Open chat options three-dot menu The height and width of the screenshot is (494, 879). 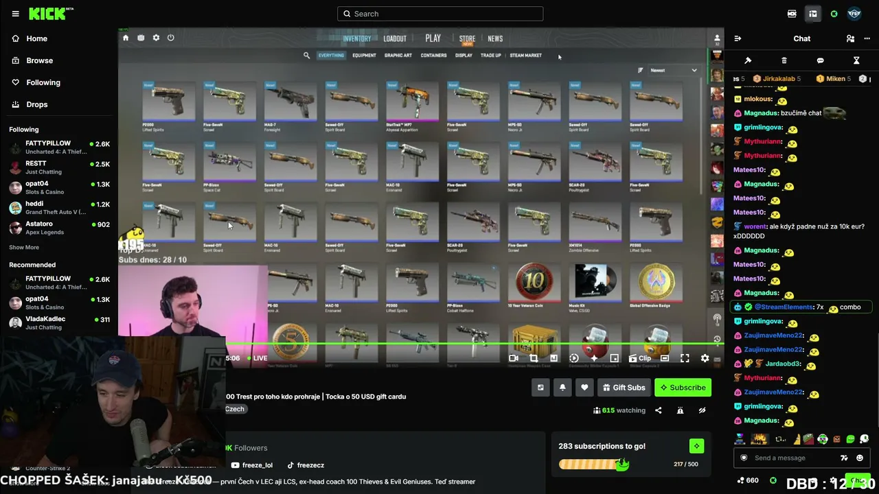867,38
